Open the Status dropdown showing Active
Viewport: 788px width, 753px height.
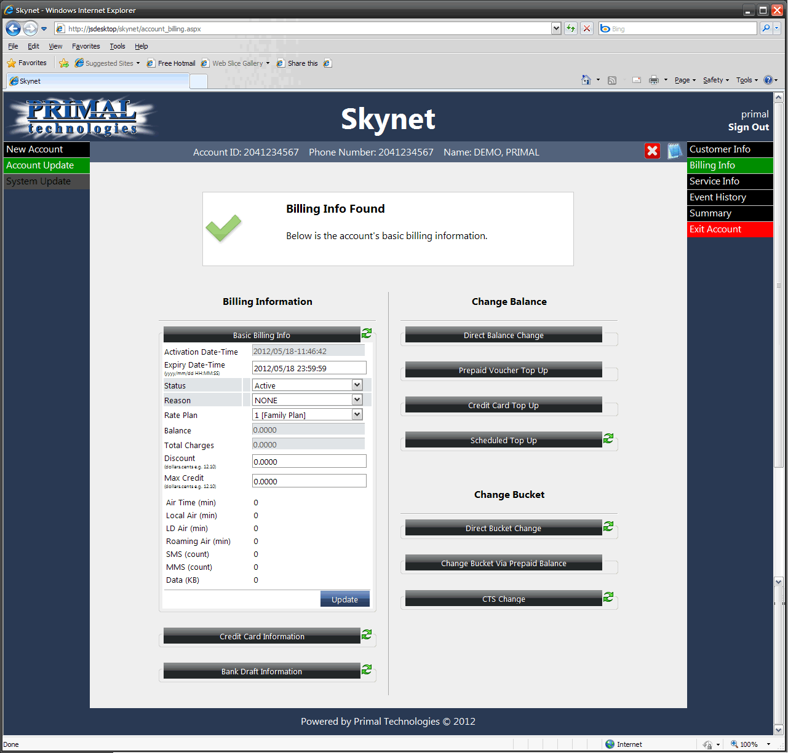(x=357, y=385)
